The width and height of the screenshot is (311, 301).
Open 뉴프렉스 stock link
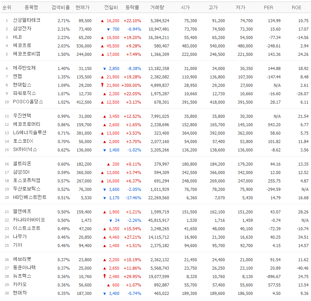point(22,276)
